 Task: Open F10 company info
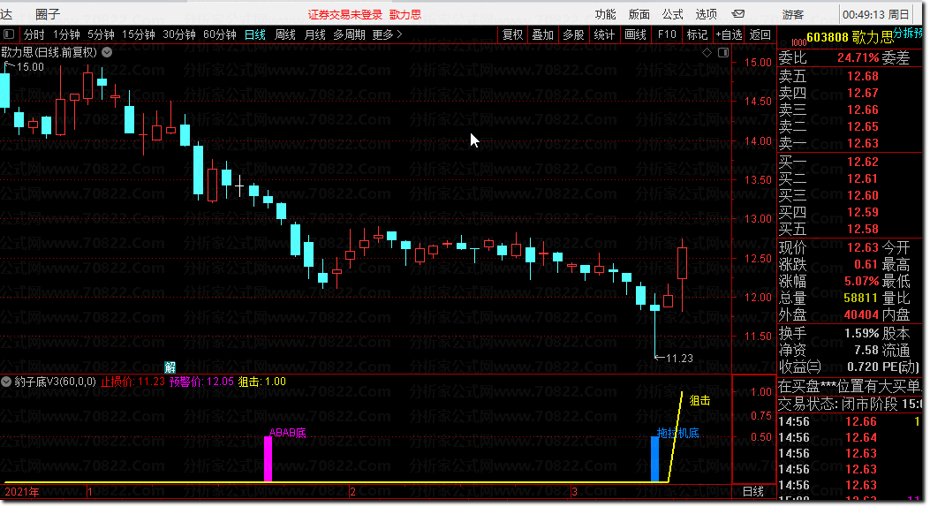pyautogui.click(x=667, y=34)
